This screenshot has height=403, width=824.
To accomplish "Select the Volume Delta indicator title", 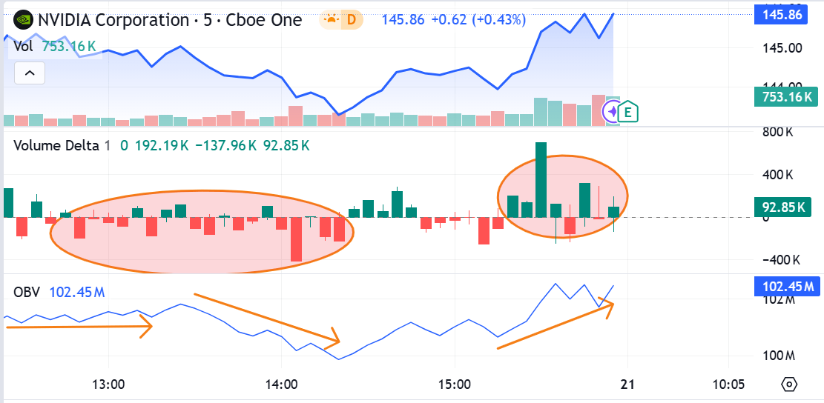I will pyautogui.click(x=56, y=146).
